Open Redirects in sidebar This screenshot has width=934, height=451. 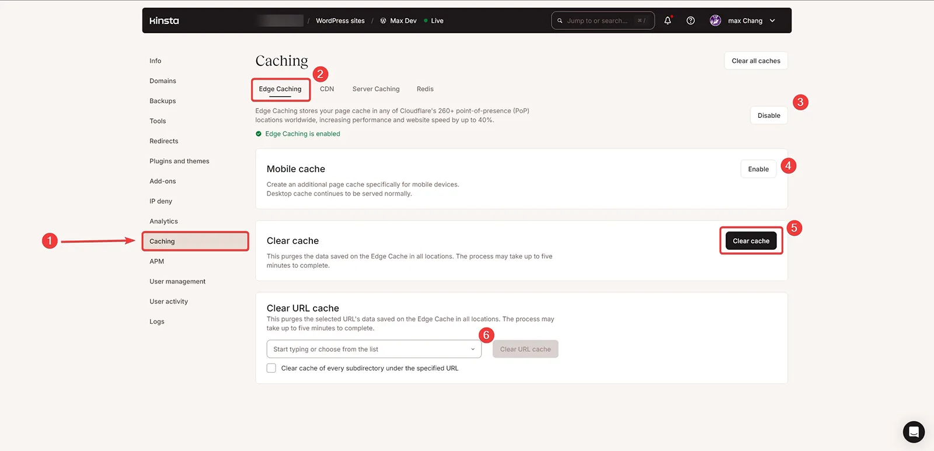(x=164, y=141)
